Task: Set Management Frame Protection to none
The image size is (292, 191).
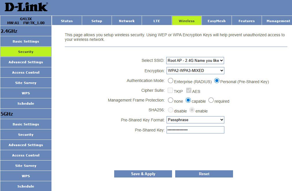Action: (171, 100)
